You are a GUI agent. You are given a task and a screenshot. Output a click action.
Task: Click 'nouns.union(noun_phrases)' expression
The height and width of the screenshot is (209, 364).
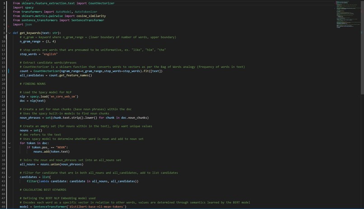pos(62,164)
